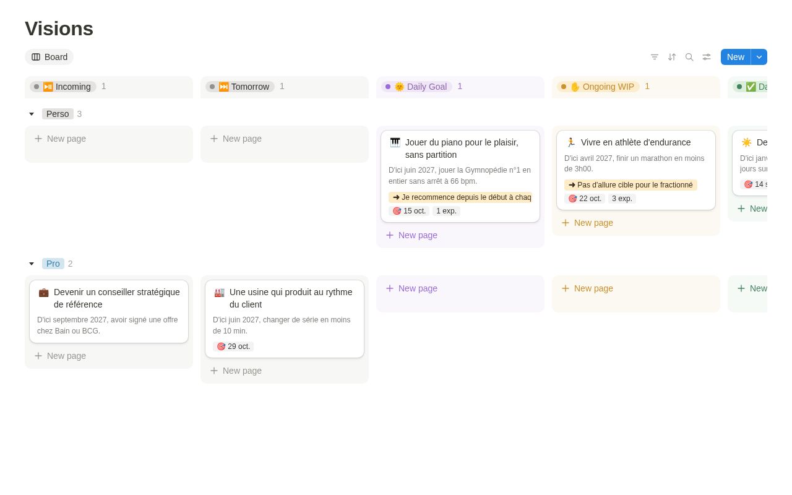Click the Pro group label

click(53, 264)
